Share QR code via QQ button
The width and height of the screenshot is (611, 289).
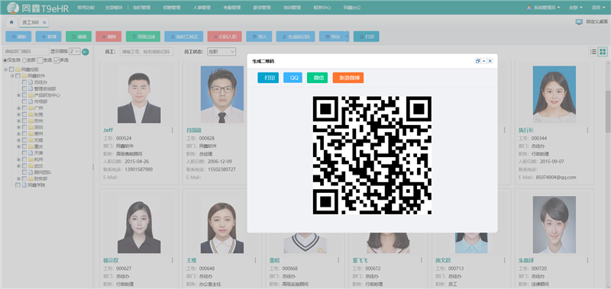(293, 78)
